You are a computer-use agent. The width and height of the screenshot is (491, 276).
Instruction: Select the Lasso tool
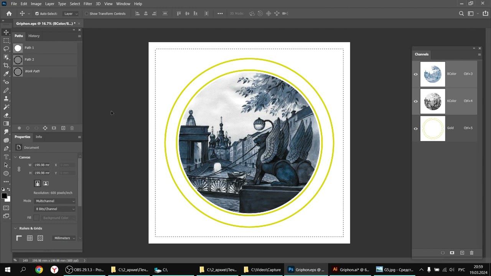pos(6,49)
